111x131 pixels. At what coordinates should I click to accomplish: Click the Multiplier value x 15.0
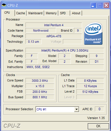(40, 86)
